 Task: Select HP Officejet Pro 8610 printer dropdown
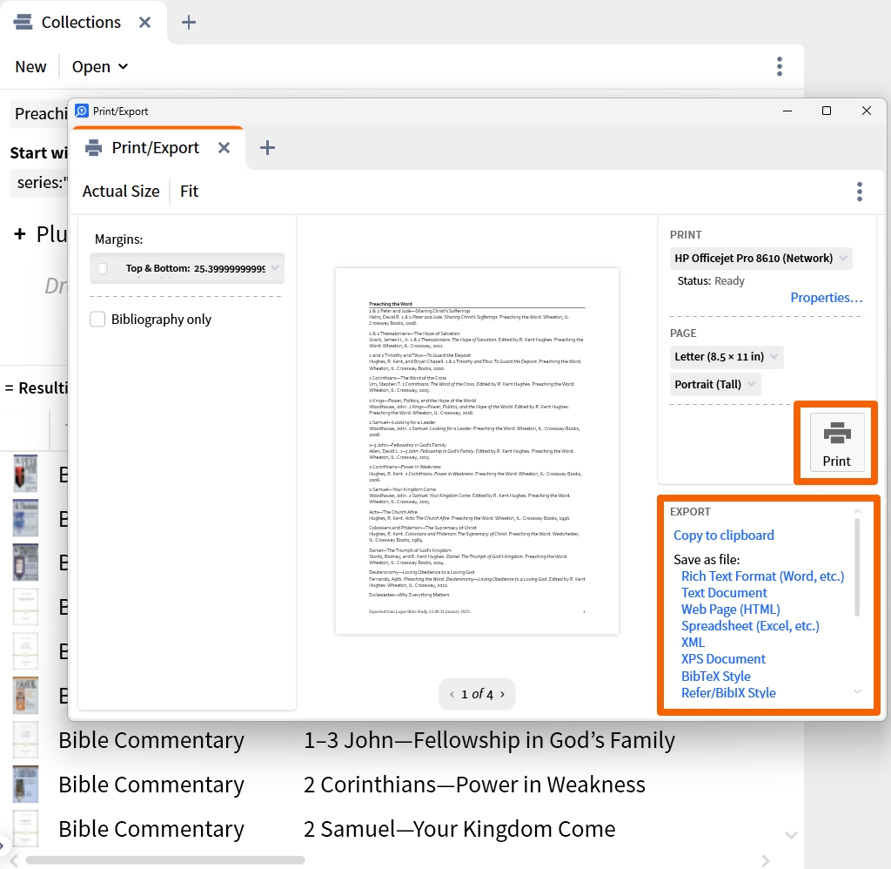coord(760,259)
